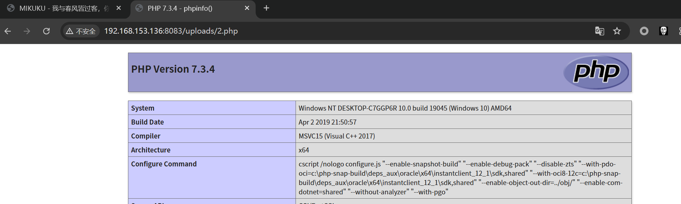
Task: Switch to the MIKUKU tab
Action: click(65, 8)
